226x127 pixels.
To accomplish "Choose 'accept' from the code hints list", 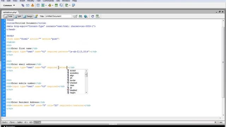I will [73, 71].
